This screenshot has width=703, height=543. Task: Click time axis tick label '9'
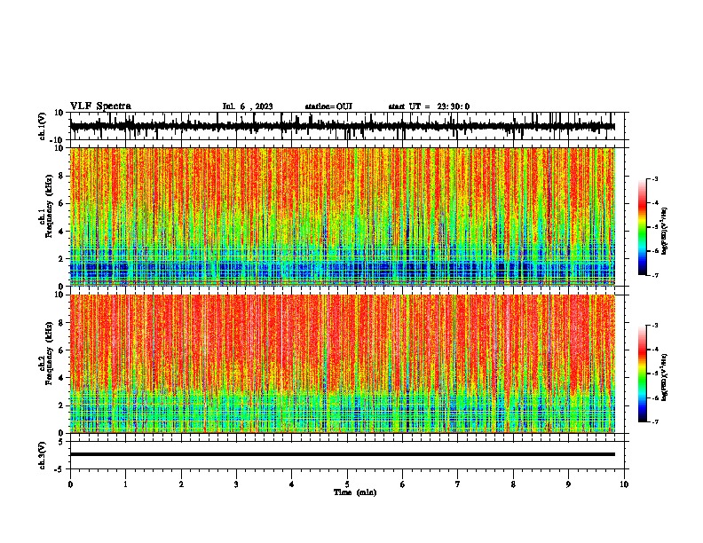[x=568, y=484]
